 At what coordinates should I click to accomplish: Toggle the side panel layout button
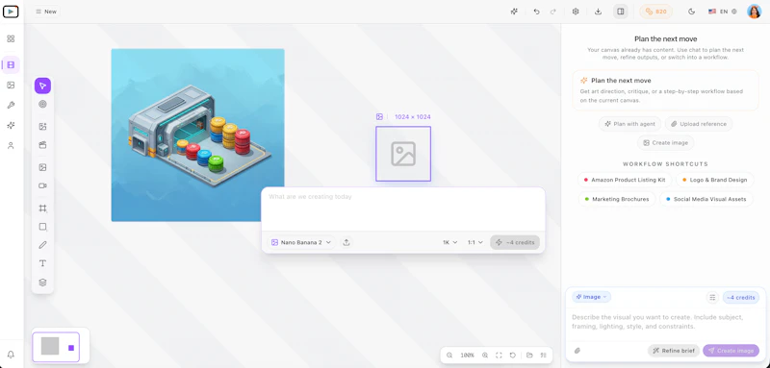(x=621, y=12)
